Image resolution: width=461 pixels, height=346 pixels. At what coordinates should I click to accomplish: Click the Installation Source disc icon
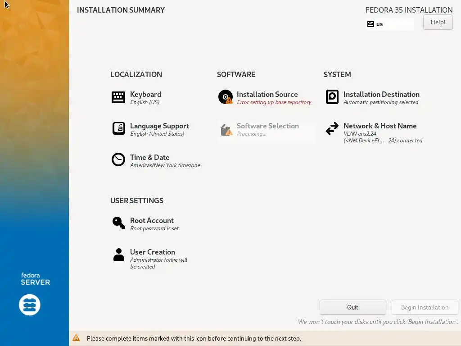[226, 97]
